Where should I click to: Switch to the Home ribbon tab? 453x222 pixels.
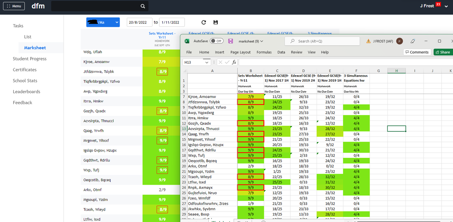pyautogui.click(x=204, y=52)
